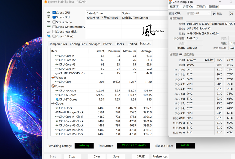Click the Core Temp thermometer app icon
This screenshot has height=159, width=235.
click(170, 2)
